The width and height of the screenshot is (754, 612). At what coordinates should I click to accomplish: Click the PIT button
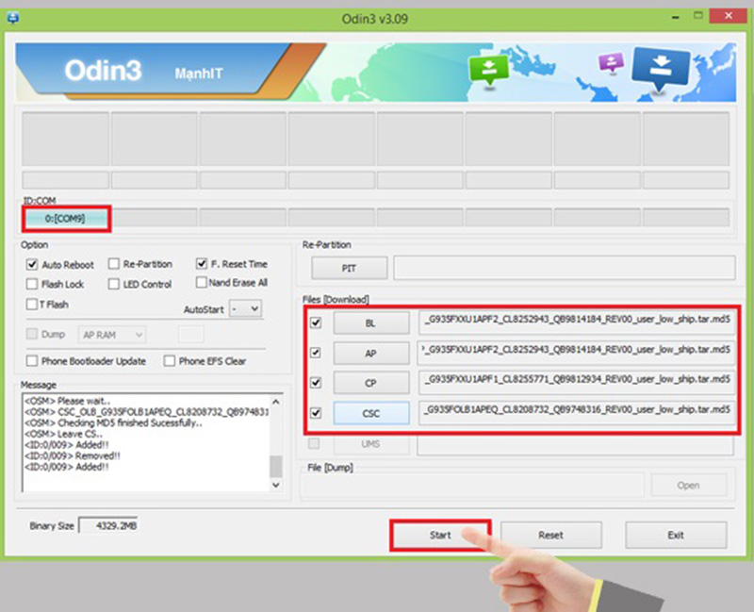pos(349,268)
